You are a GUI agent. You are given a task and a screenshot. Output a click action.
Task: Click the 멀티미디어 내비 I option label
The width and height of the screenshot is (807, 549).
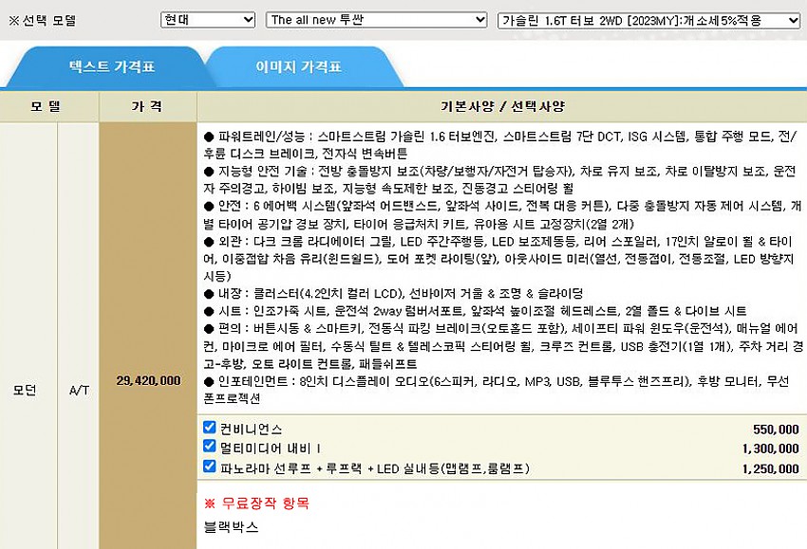(271, 448)
